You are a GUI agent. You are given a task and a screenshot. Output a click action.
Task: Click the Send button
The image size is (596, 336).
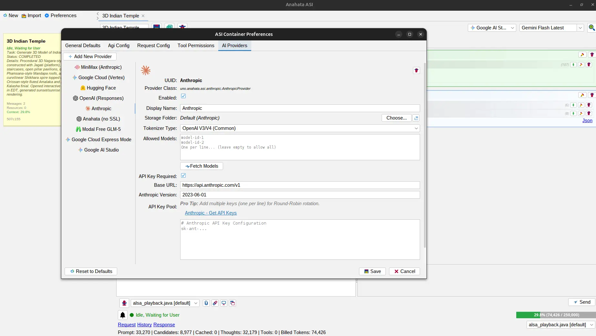pos(582,302)
